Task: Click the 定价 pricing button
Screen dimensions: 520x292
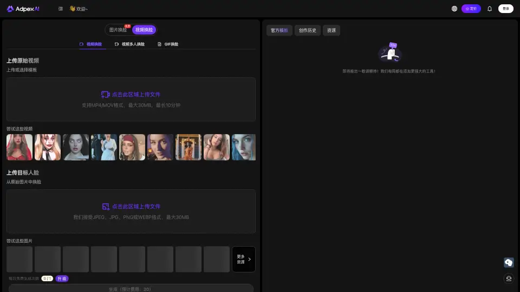Action: point(471,9)
